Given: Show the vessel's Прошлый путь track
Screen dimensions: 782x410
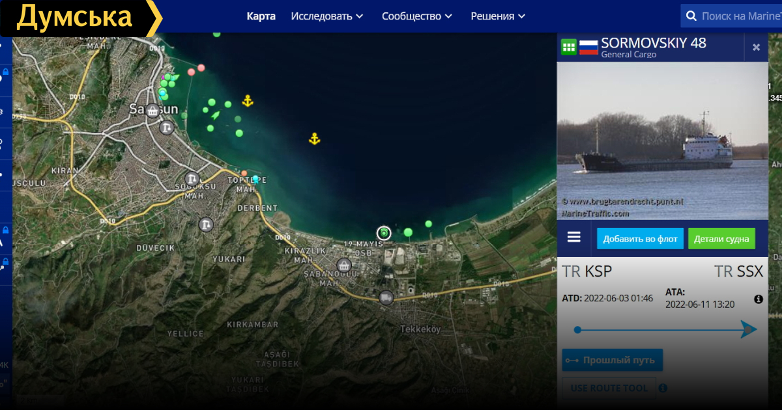Looking at the screenshot, I should click(613, 360).
